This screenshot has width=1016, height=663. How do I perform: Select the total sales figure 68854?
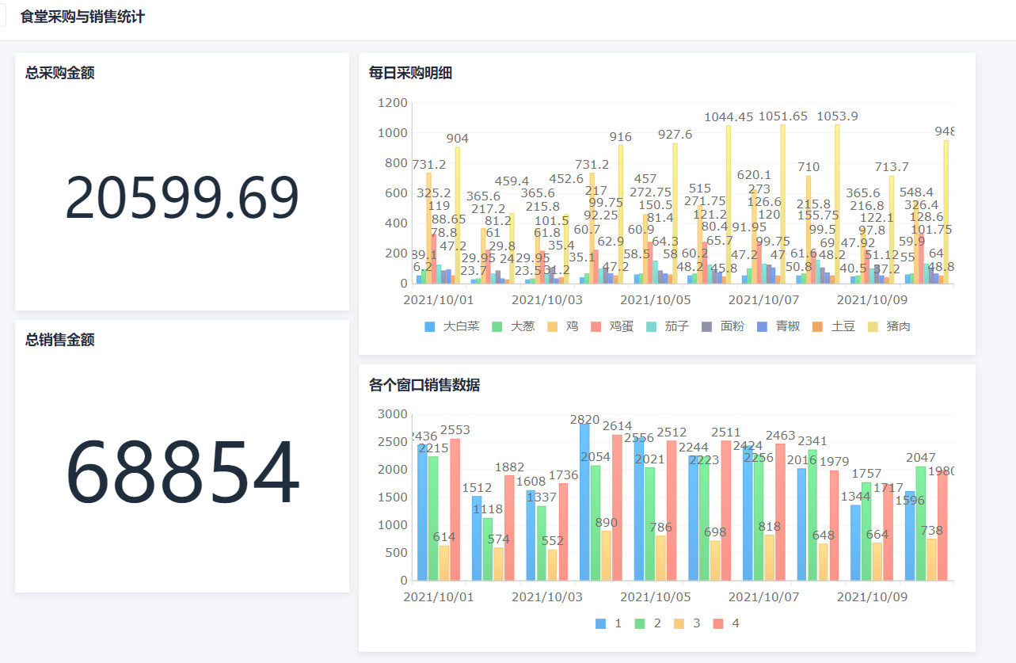[x=181, y=474]
